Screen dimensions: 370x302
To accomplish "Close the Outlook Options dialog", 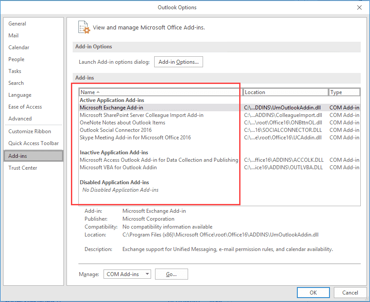I will (359, 7).
